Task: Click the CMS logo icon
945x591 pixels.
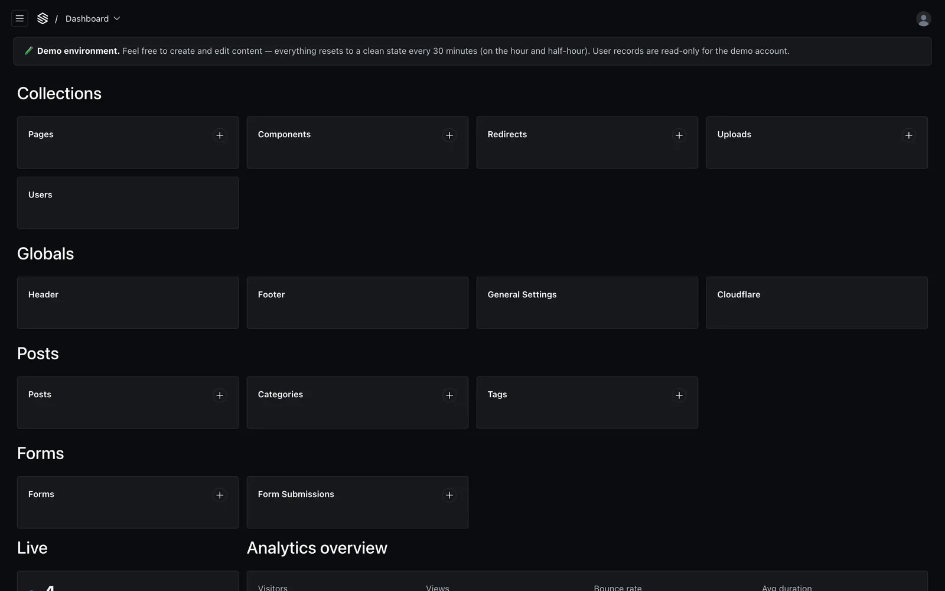Action: tap(43, 18)
